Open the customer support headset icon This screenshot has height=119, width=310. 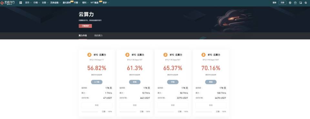click(295, 3)
